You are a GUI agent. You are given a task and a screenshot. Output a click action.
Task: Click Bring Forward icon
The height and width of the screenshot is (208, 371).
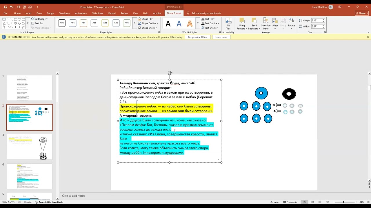click(x=241, y=20)
